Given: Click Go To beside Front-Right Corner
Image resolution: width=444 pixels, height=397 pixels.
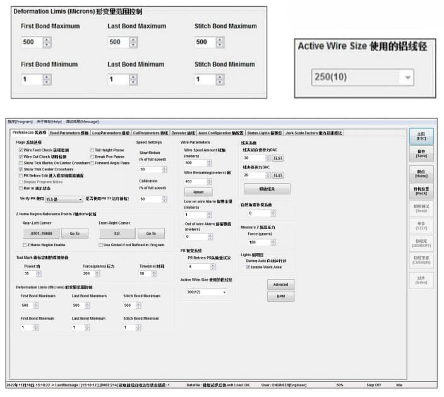Looking at the screenshot, I should 151,234.
